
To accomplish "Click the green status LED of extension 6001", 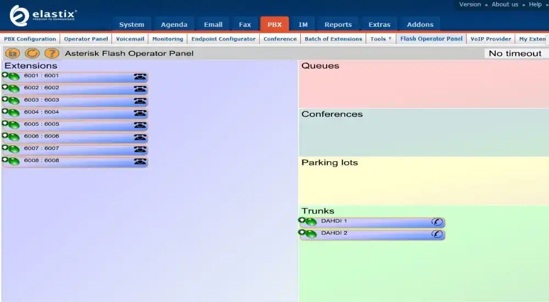I will point(14,77).
